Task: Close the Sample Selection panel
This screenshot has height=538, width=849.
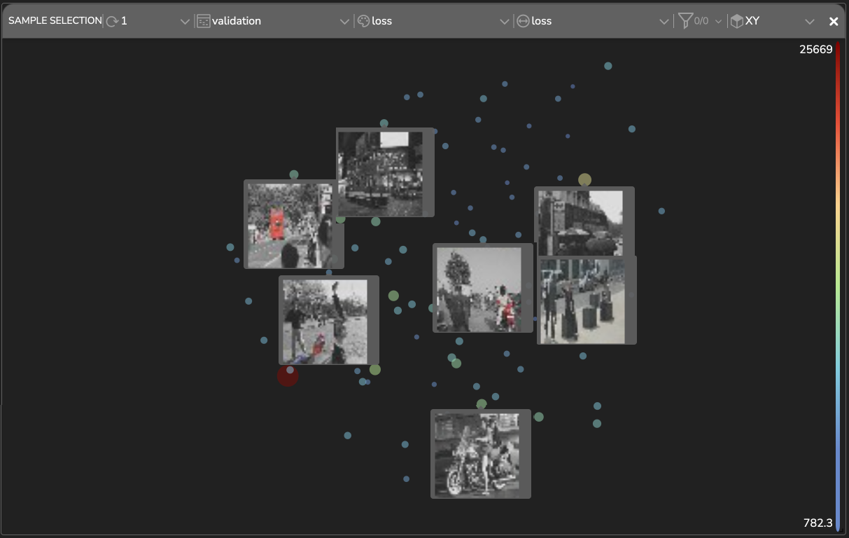Action: 834,21
